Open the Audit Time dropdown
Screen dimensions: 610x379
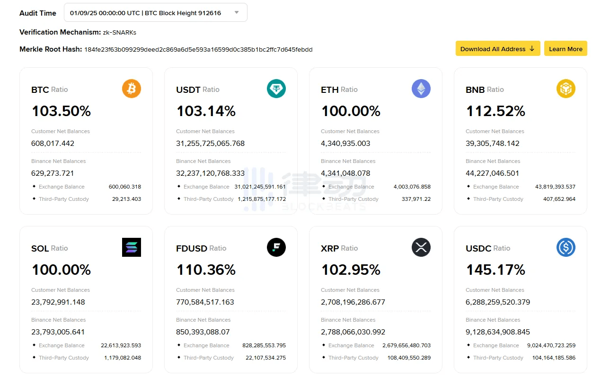[x=156, y=13]
